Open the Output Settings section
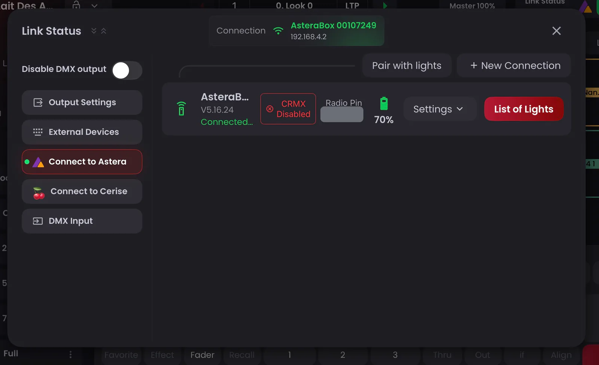 point(82,102)
